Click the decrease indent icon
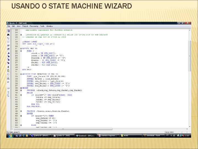The height and width of the screenshot is (149, 198). pyautogui.click(x=8, y=49)
